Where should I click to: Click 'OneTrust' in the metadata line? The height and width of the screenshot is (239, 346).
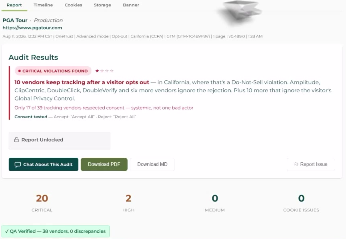tap(64, 36)
